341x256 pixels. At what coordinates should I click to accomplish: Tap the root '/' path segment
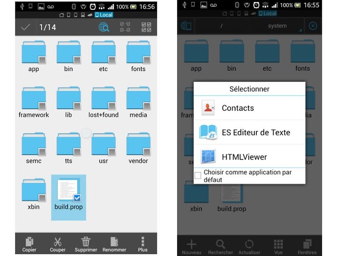pos(222,26)
